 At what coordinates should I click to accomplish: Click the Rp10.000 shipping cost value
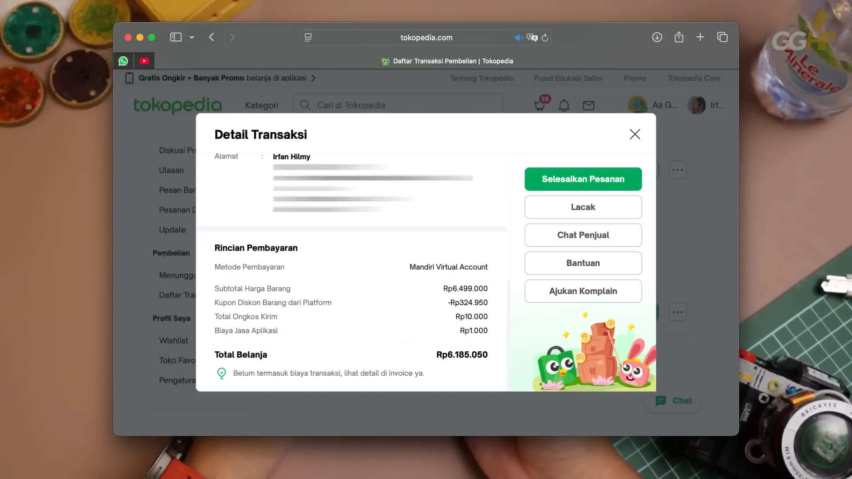click(471, 317)
